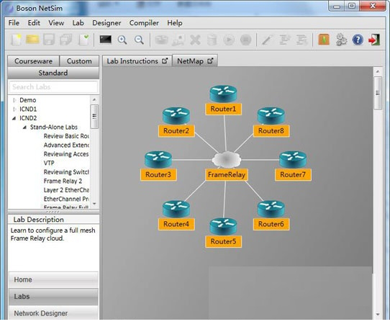Click the Open folder toolbar icon
The width and height of the screenshot is (390, 332).
pos(32,40)
